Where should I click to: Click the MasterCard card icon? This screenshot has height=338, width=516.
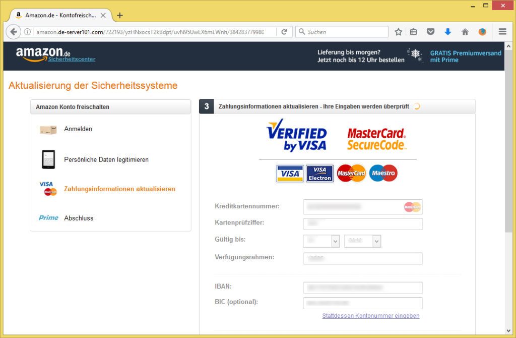[351, 173]
